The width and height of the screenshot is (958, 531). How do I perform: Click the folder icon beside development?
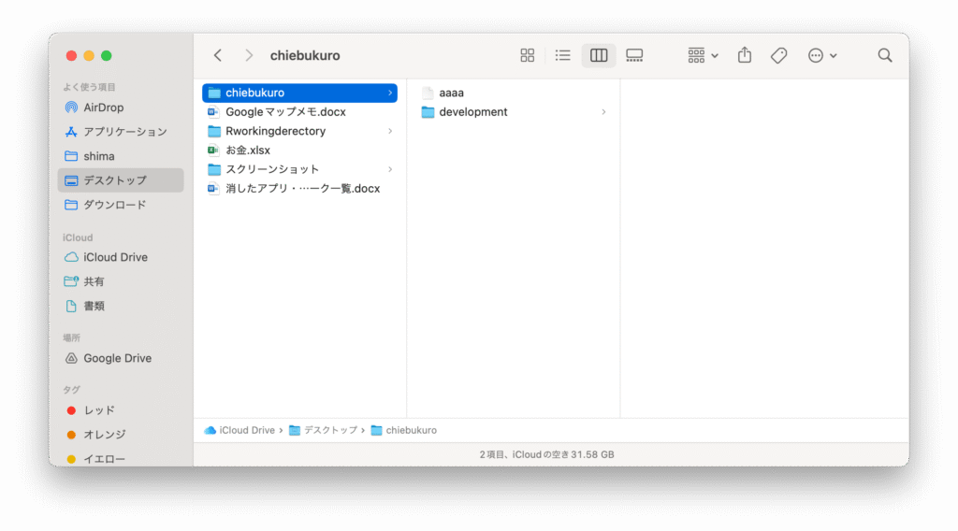(428, 111)
